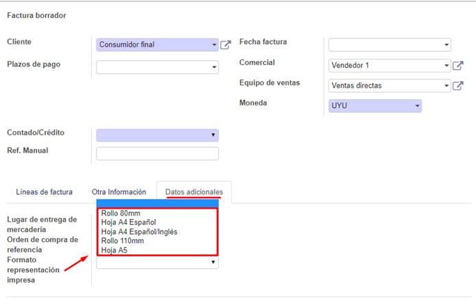Open external link icon beside Vendedor 1
The width and height of the screenshot is (476, 301).
click(457, 66)
